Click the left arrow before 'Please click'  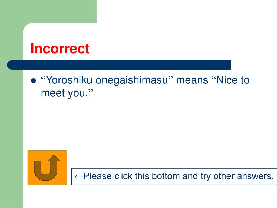[x=79, y=177]
